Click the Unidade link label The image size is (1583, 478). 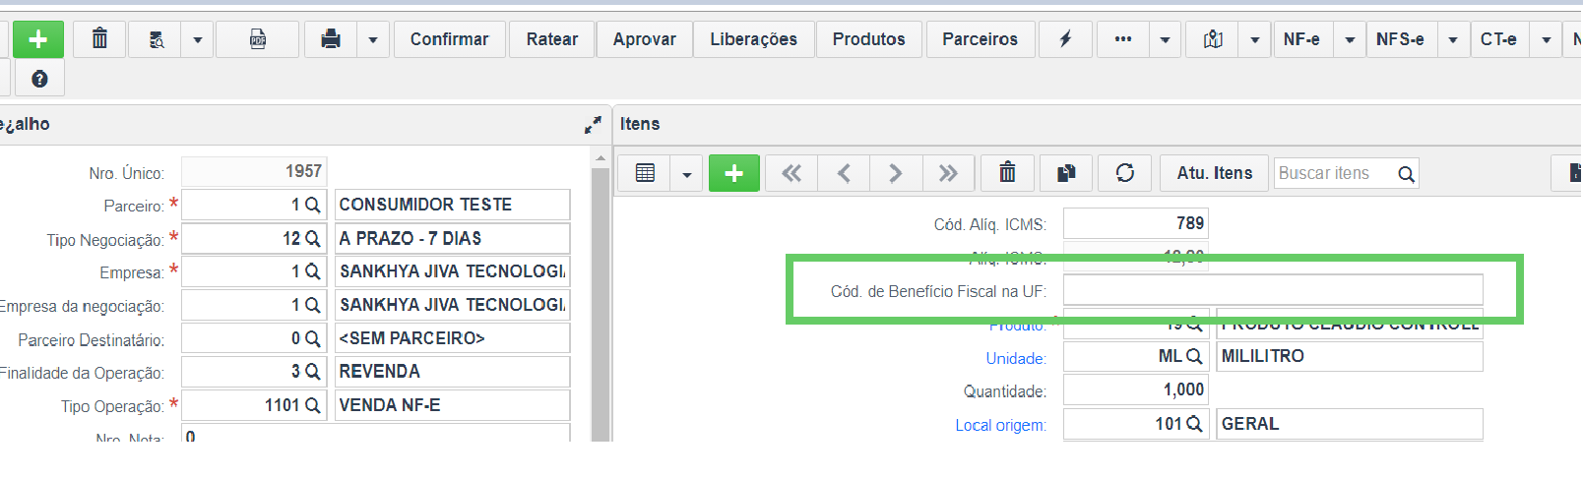pyautogui.click(x=1016, y=358)
